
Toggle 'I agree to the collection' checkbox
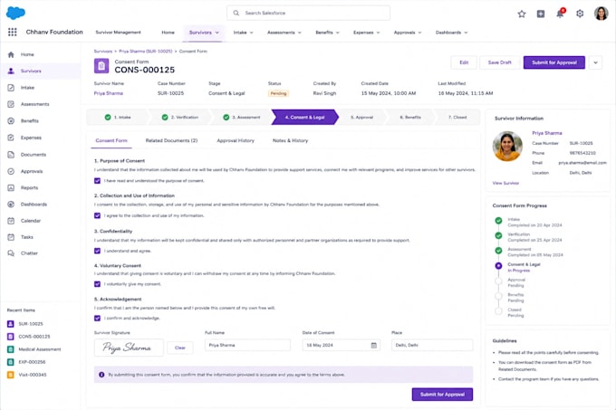pyautogui.click(x=97, y=215)
